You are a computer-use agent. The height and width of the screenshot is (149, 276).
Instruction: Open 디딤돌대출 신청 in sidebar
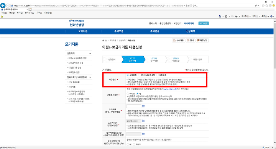(75, 67)
